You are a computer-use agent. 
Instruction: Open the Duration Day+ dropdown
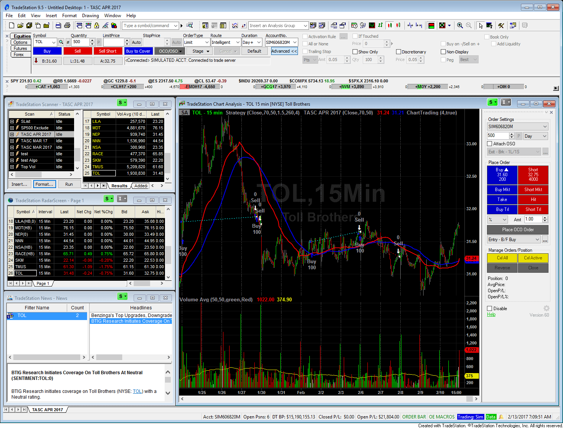point(252,42)
